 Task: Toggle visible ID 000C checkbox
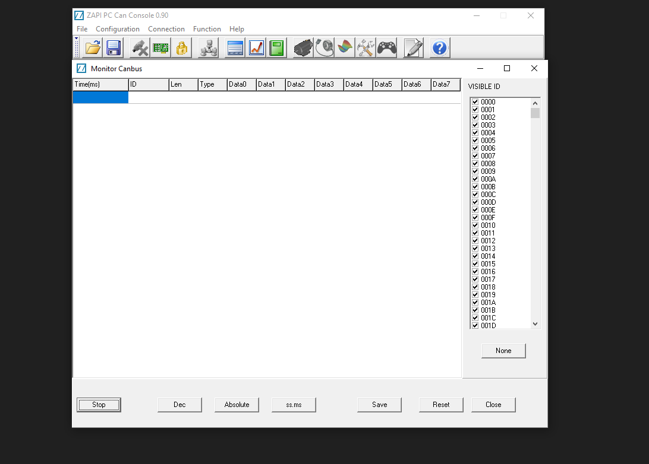475,194
